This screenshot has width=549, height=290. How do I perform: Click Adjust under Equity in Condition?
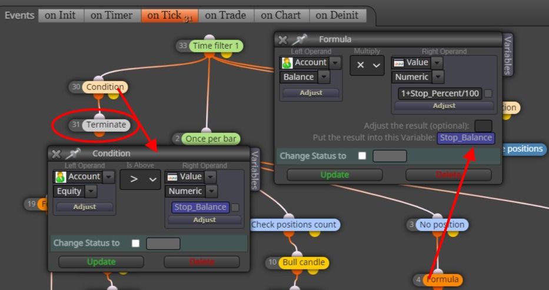(x=84, y=206)
